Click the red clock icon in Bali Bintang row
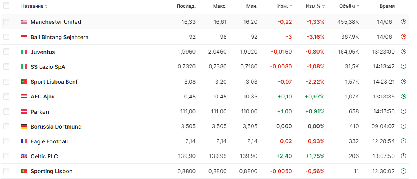The width and height of the screenshot is (417, 179). (403, 37)
